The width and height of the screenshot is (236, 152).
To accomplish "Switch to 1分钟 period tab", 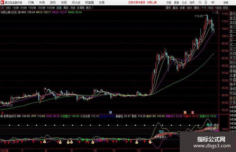I will coord(15,8).
